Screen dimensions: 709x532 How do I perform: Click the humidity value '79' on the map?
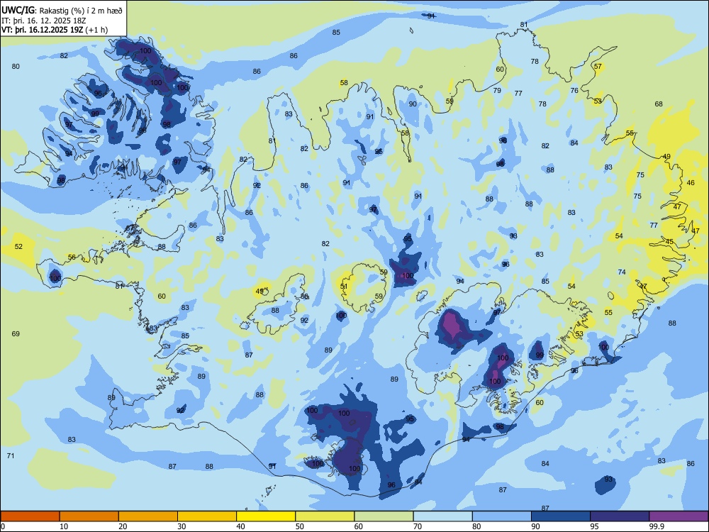tap(497, 91)
